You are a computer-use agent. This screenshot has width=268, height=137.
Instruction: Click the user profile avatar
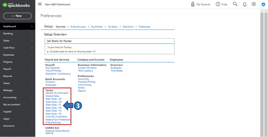(263, 4)
